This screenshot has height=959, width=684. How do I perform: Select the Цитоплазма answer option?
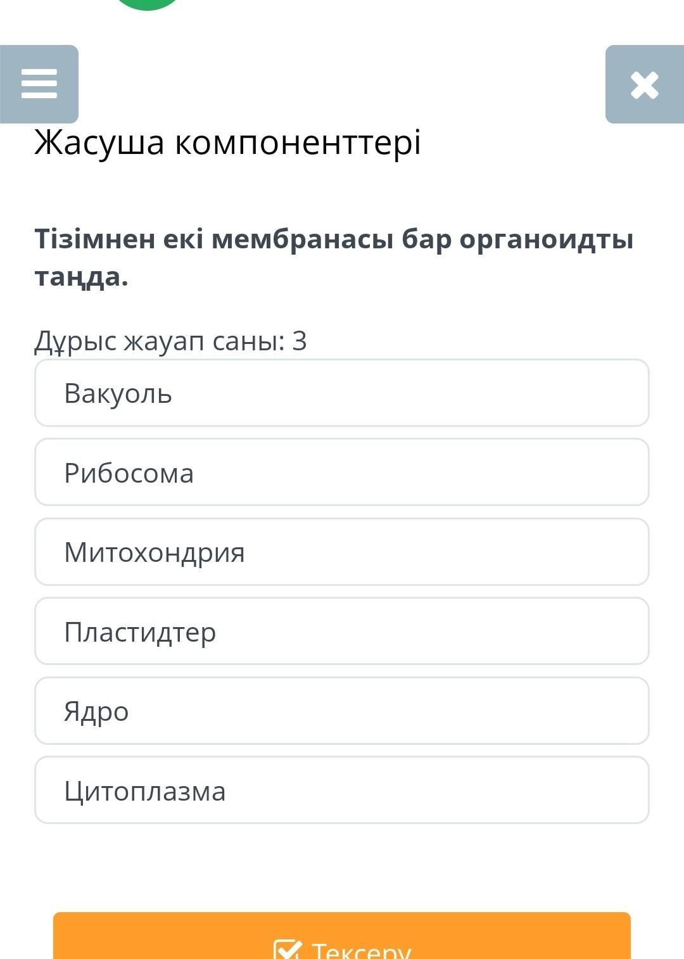342,791
